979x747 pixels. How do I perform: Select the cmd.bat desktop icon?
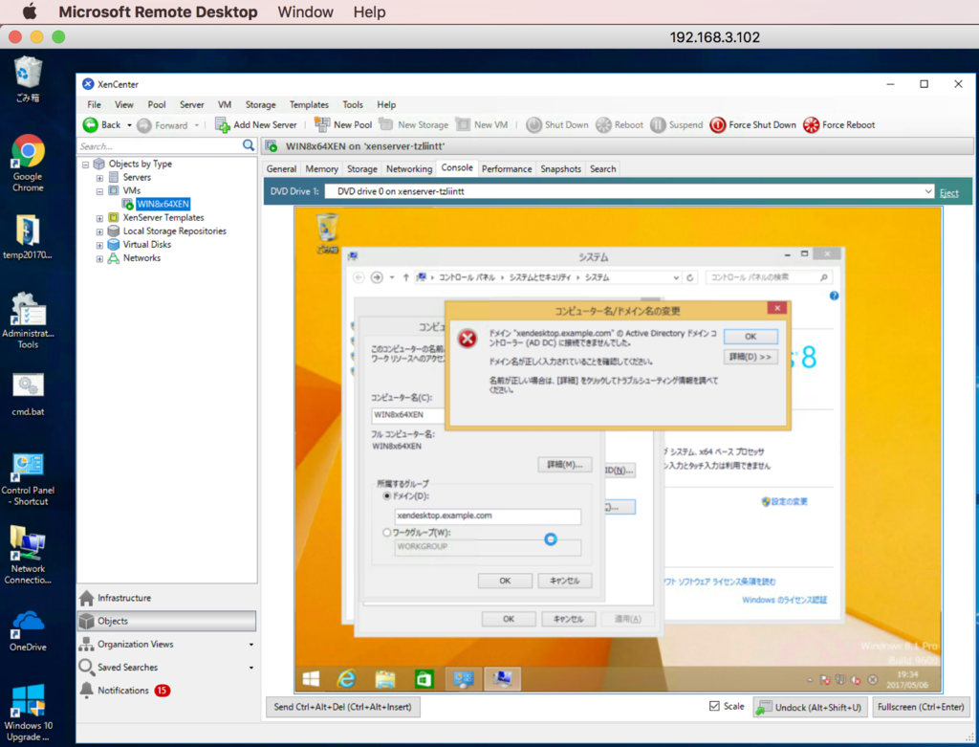click(x=28, y=395)
